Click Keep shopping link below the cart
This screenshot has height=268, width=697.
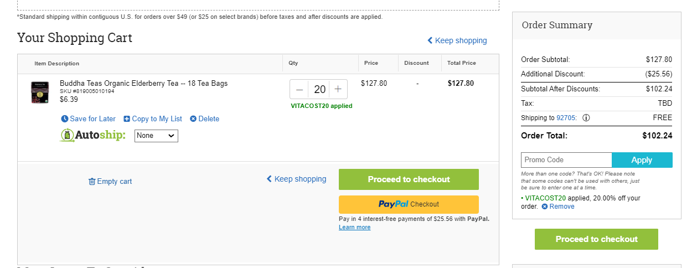(296, 179)
